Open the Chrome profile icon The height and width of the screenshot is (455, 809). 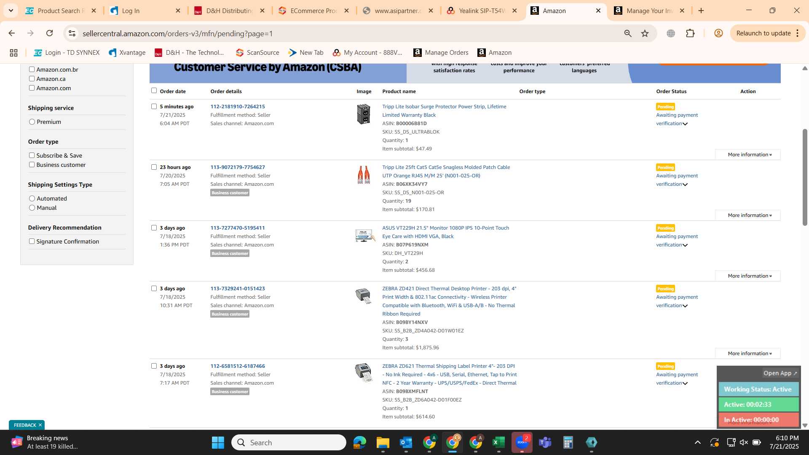[718, 33]
